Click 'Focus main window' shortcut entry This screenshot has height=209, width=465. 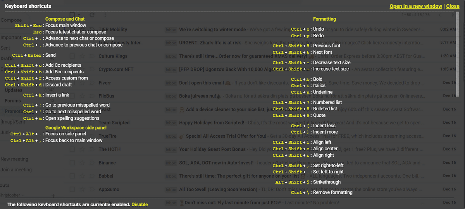tap(66, 26)
